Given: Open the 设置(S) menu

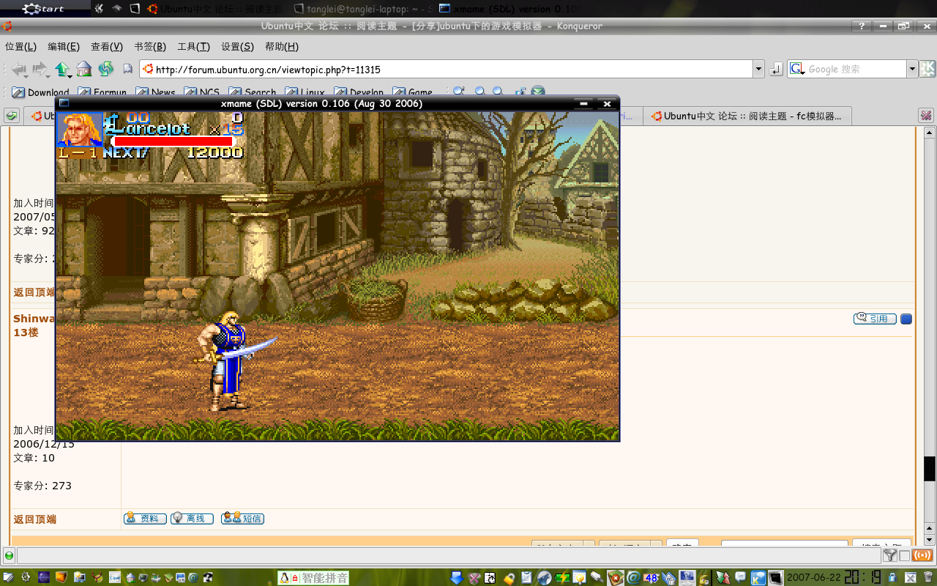Looking at the screenshot, I should (237, 47).
